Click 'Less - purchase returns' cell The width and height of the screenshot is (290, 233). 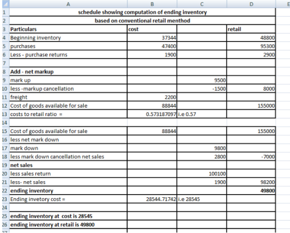click(x=68, y=54)
